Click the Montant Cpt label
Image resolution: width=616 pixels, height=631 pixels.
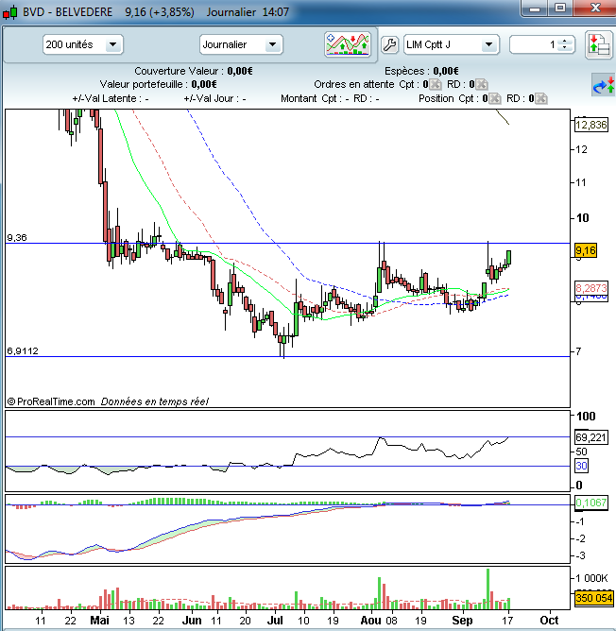point(316,98)
